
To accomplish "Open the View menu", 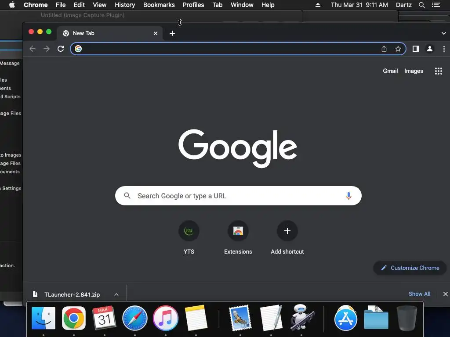I will (x=100, y=5).
